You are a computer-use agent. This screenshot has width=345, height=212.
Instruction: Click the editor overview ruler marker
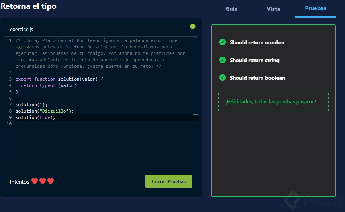tap(196, 114)
